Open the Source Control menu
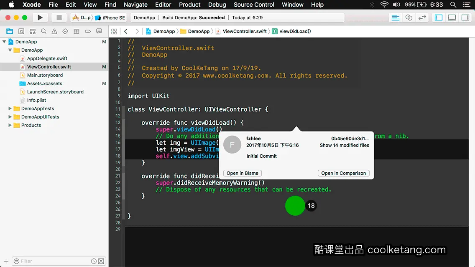The image size is (475, 267). pyautogui.click(x=254, y=5)
